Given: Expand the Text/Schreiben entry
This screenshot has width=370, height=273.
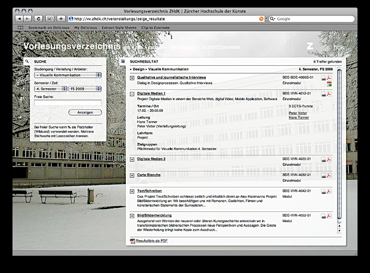Looking at the screenshot, I should (132, 192).
